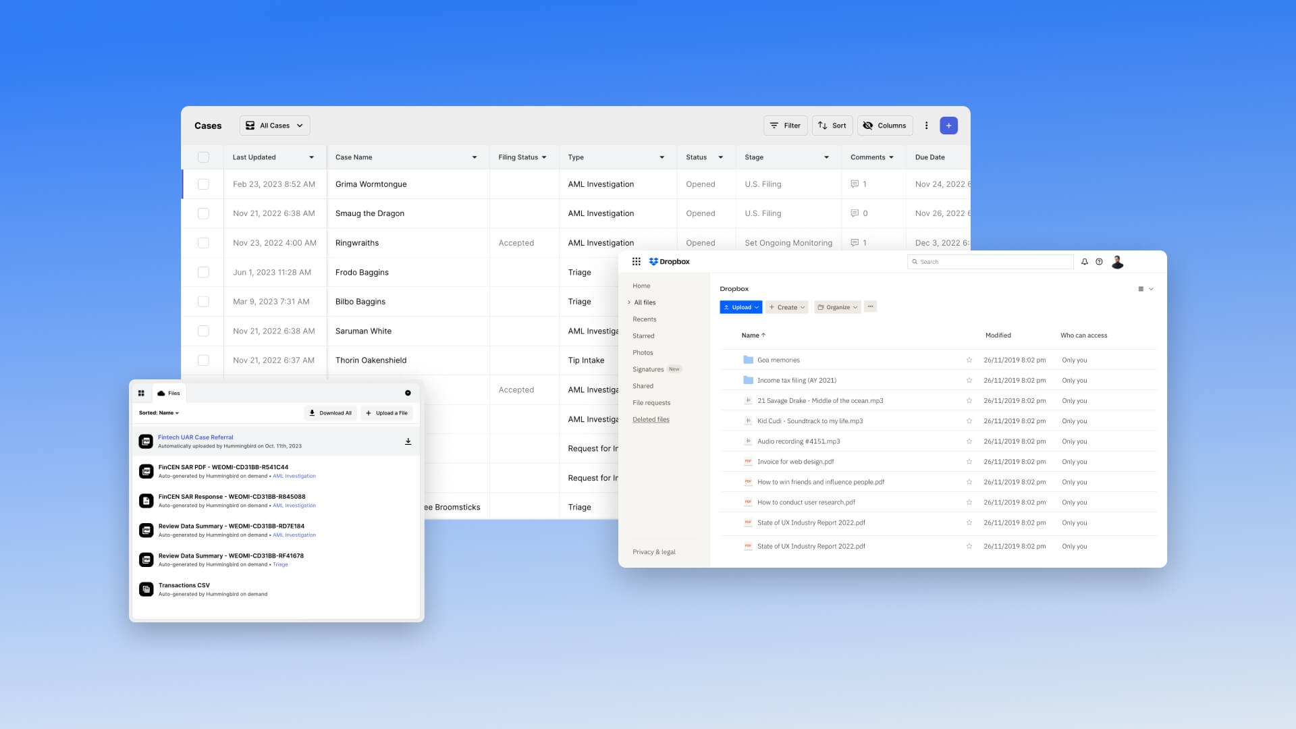Open the Dropbox Upload dropdown
Viewport: 1296px width, 729px height.
point(741,307)
